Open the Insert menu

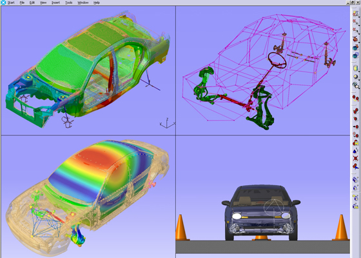tap(55, 3)
